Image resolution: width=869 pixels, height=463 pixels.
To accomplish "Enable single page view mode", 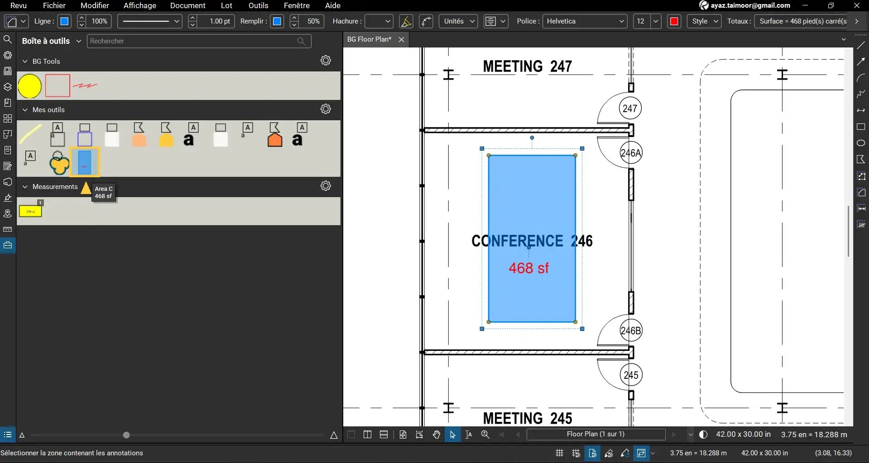I will (351, 435).
